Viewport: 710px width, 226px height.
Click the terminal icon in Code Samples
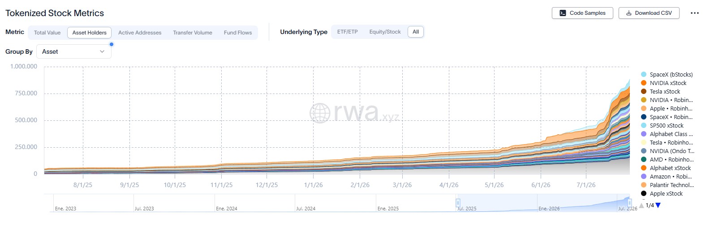[x=563, y=13]
